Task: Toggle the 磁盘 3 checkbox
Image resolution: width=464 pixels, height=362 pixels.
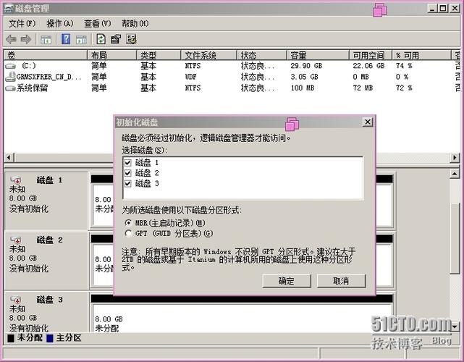Action: coord(128,183)
